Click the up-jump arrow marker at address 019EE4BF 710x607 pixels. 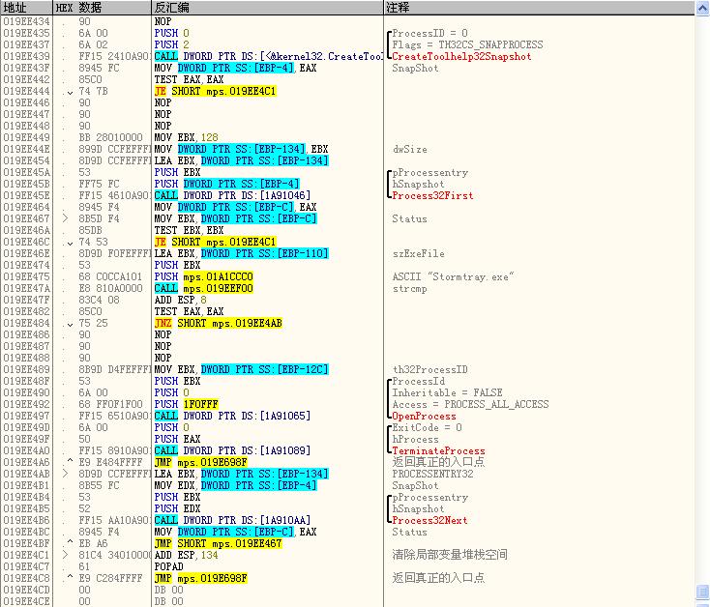(70, 543)
